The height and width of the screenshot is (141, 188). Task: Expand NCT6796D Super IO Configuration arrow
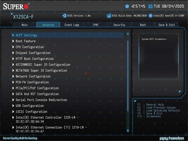[x=13, y=70]
